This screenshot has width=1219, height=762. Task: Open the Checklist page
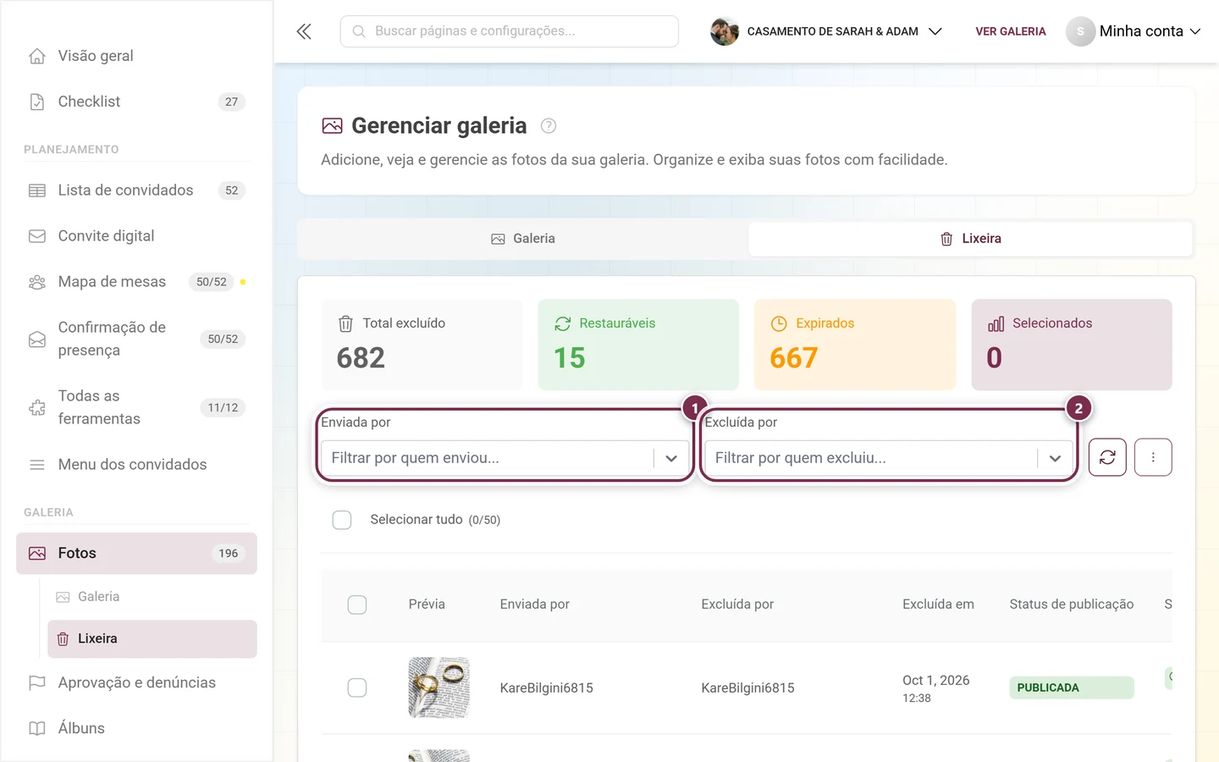tap(136, 102)
